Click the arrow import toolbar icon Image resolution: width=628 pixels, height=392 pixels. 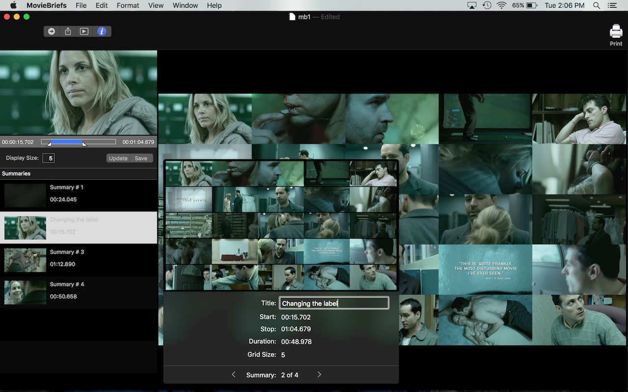[52, 31]
